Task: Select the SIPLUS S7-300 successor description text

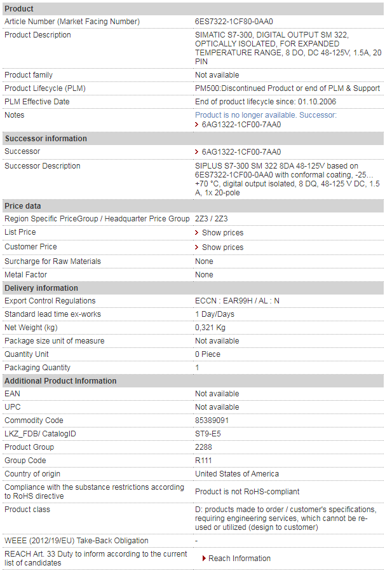Action: coord(287,179)
